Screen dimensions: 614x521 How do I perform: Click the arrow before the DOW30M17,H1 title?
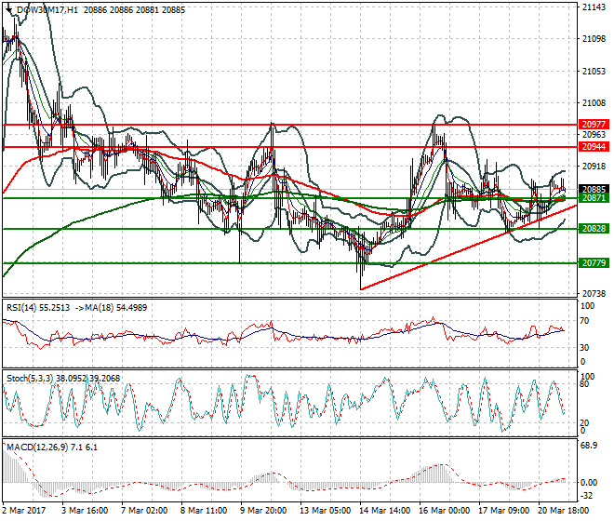(8, 8)
